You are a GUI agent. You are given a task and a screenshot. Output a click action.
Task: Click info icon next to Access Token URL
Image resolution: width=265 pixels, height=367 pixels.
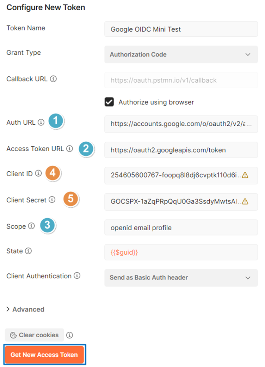coord(69,149)
